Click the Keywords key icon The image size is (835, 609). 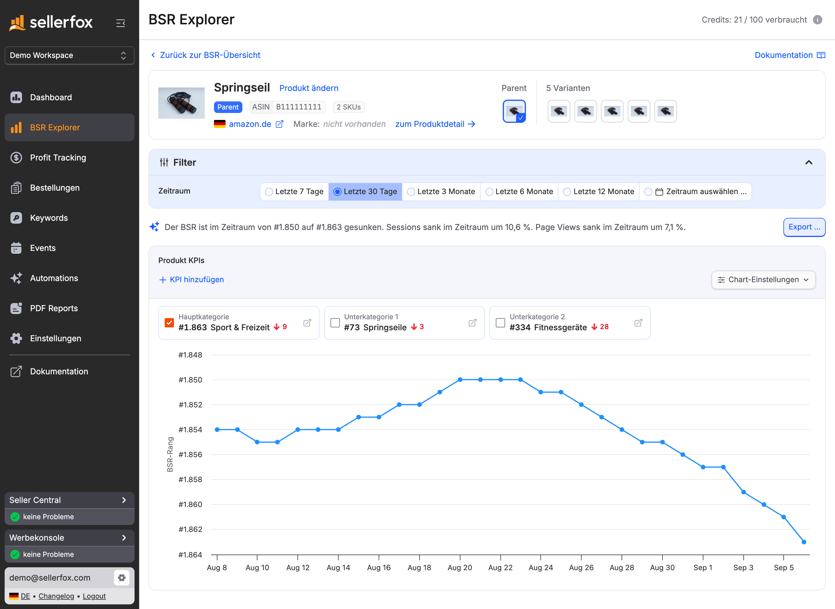click(x=16, y=218)
